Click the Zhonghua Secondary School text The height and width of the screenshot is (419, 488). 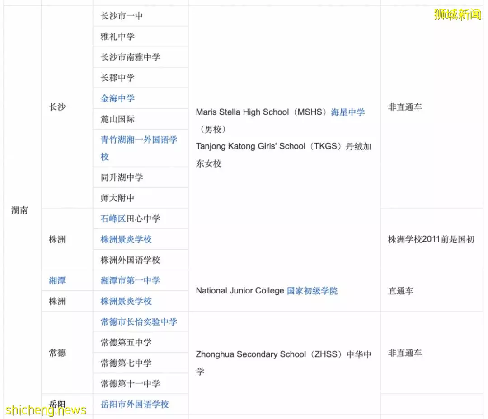tap(251, 354)
